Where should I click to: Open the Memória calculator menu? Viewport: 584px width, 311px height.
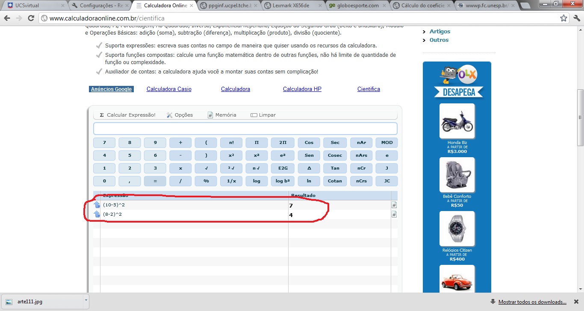click(x=222, y=115)
